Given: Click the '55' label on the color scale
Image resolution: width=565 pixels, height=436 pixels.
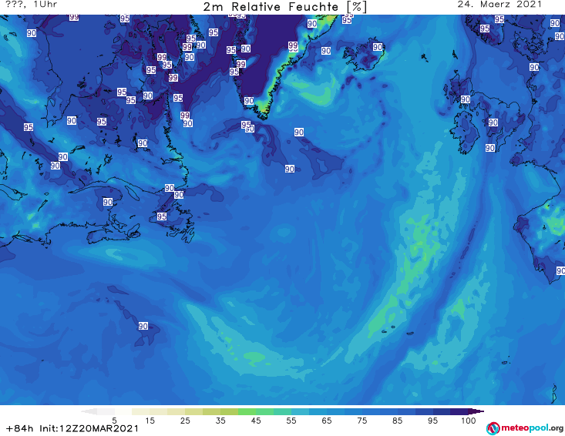Looking at the screenshot, I should 291,421.
